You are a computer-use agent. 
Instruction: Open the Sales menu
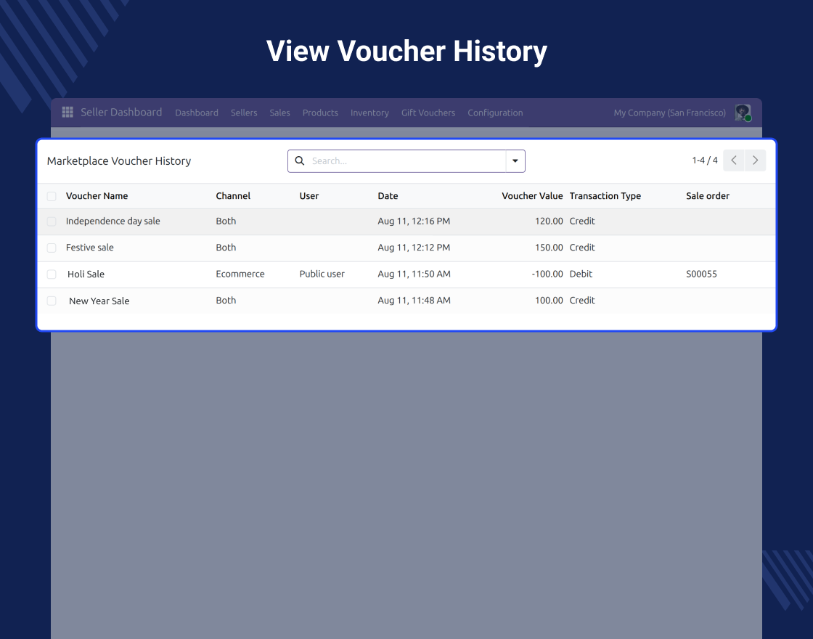(x=279, y=113)
